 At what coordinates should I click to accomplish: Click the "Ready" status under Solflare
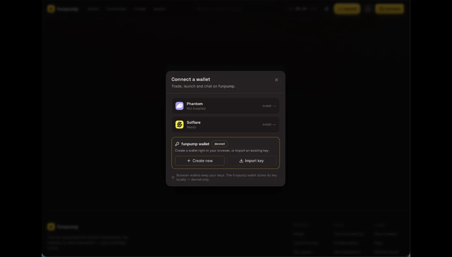pos(191,127)
